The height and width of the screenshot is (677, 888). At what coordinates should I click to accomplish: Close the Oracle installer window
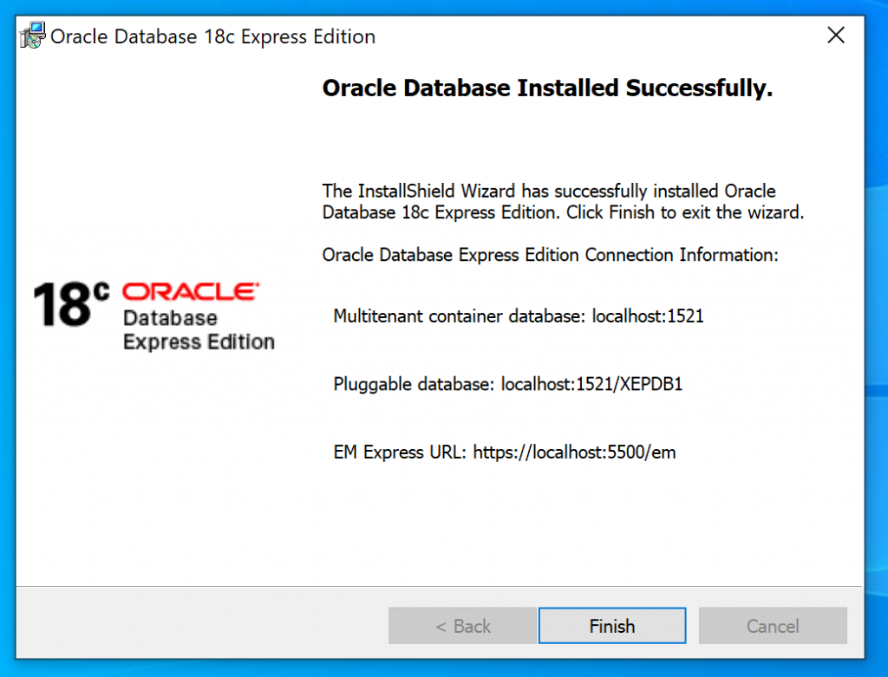click(835, 36)
